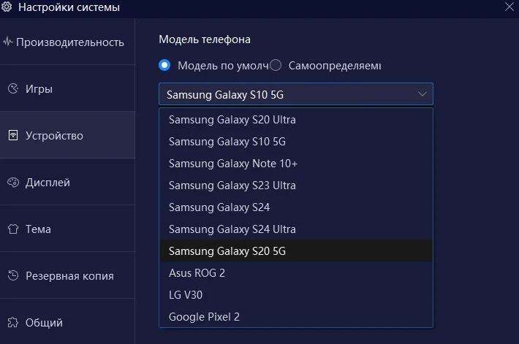This screenshot has height=344, width=519.
Task: Select the Самоопределяемая radio button
Action: click(x=276, y=65)
